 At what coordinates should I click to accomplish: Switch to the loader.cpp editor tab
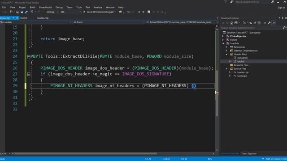pos(43,18)
